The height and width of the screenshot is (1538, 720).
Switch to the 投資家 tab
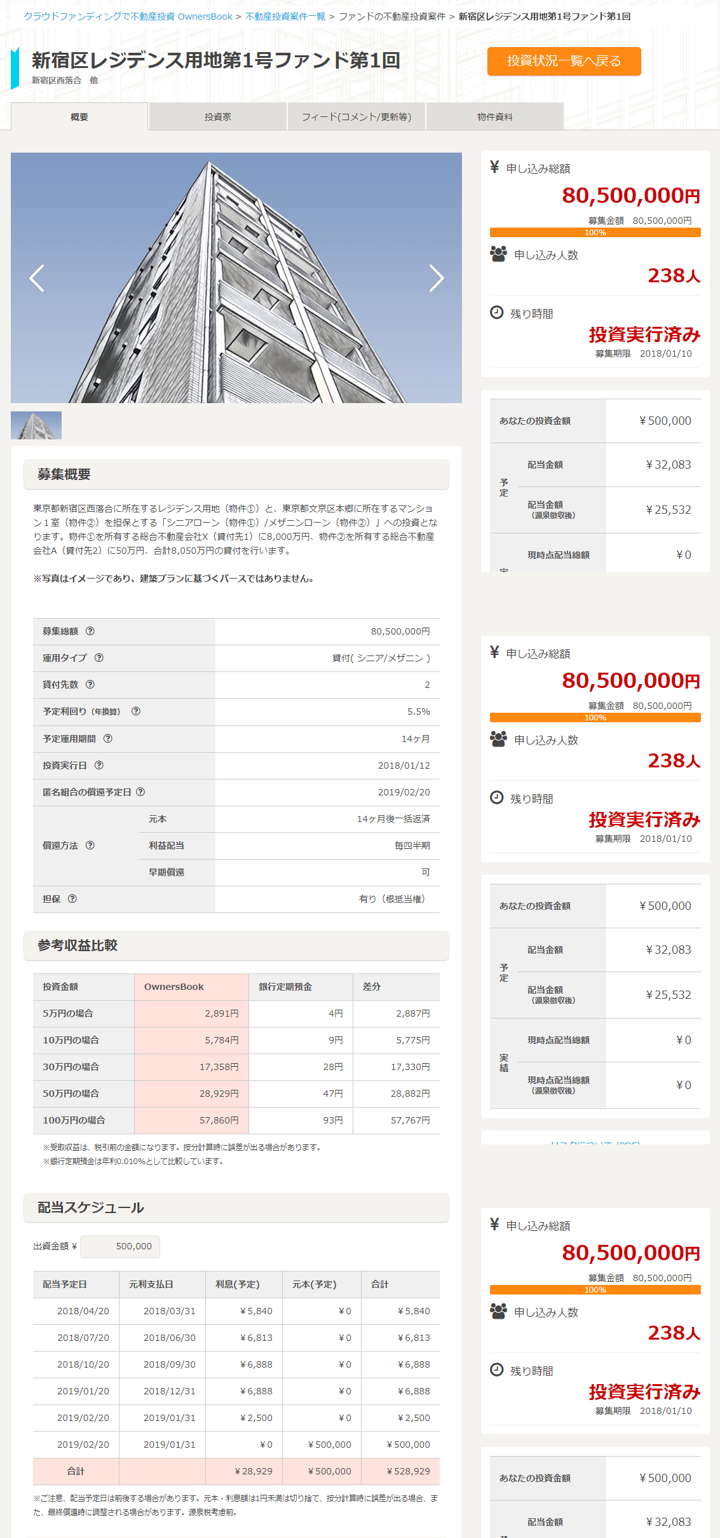coord(217,117)
